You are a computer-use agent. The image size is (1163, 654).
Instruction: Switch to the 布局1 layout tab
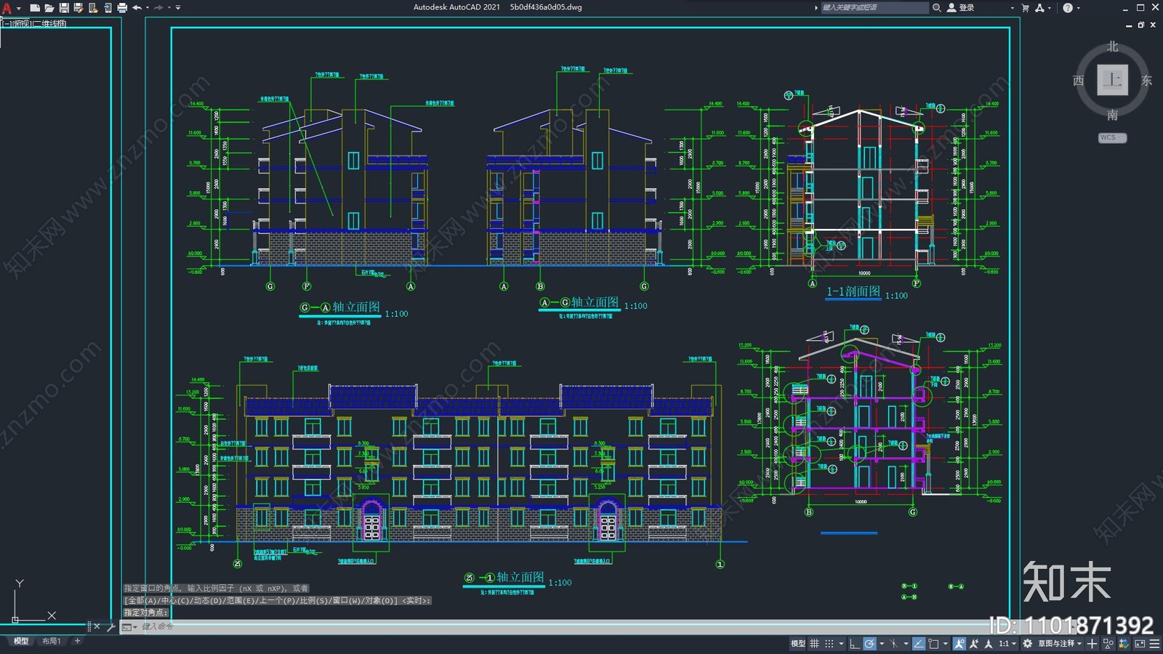click(51, 641)
